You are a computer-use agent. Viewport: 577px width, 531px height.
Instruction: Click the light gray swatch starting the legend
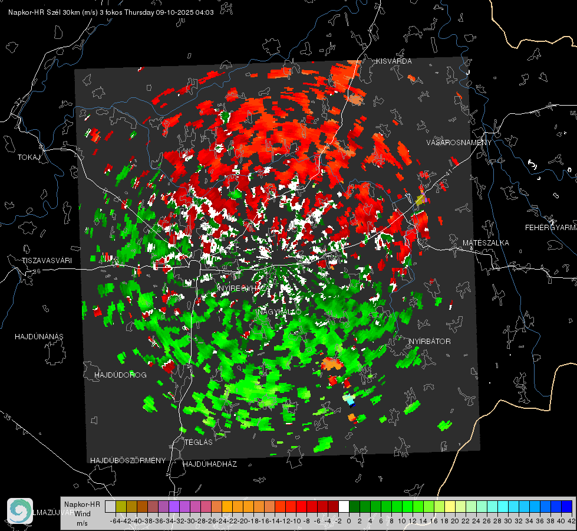(x=110, y=506)
